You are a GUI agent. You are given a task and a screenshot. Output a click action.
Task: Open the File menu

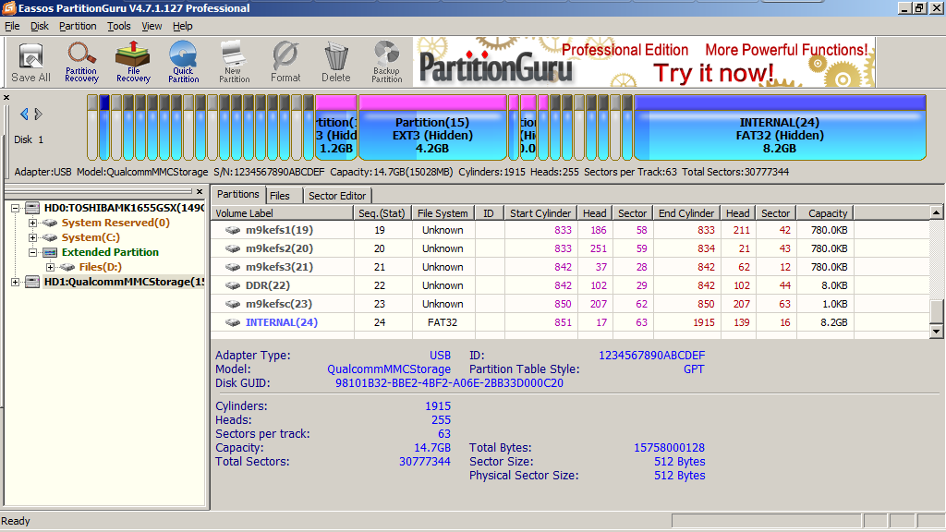point(12,26)
